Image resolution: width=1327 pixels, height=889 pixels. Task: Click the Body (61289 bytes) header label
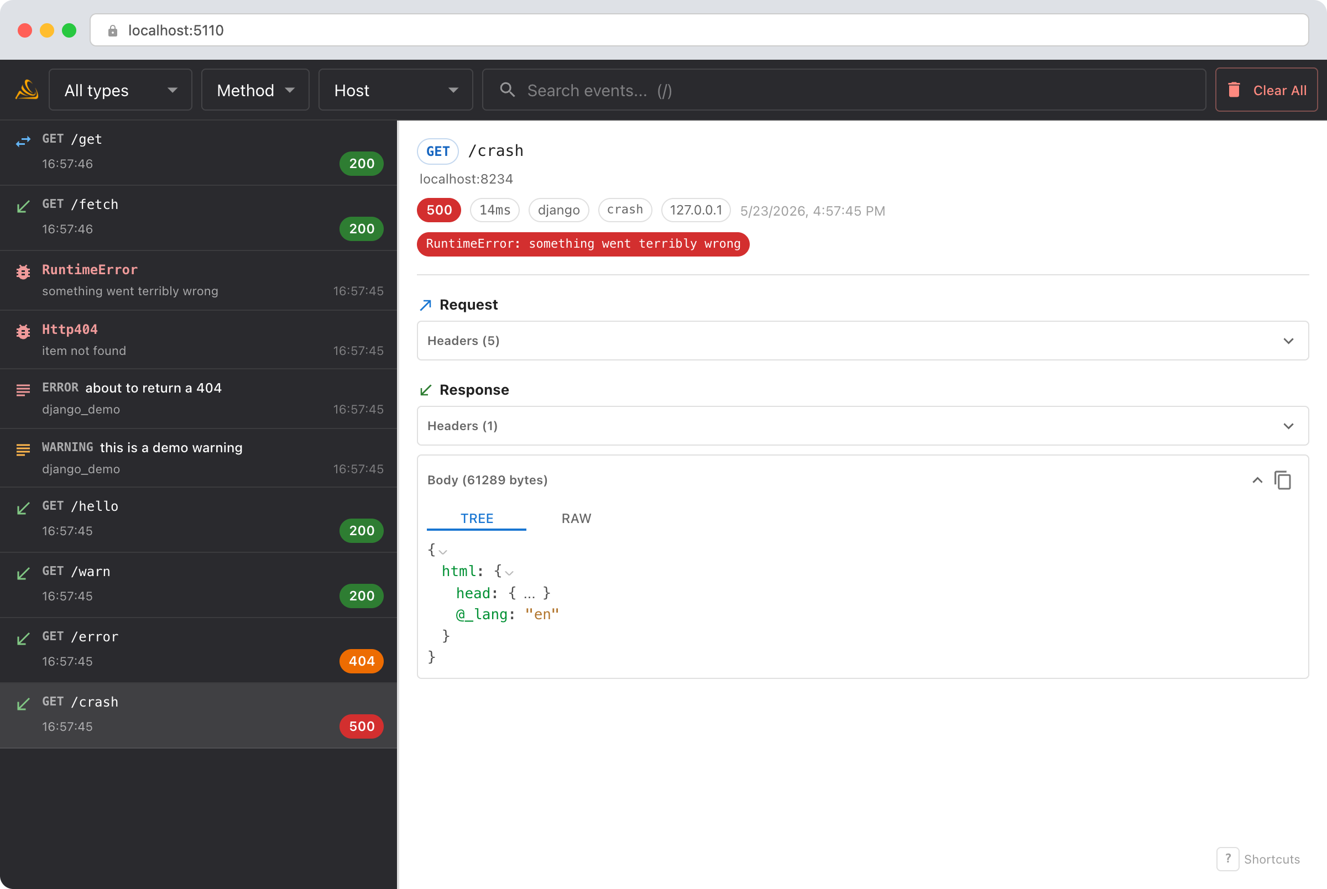(x=488, y=480)
